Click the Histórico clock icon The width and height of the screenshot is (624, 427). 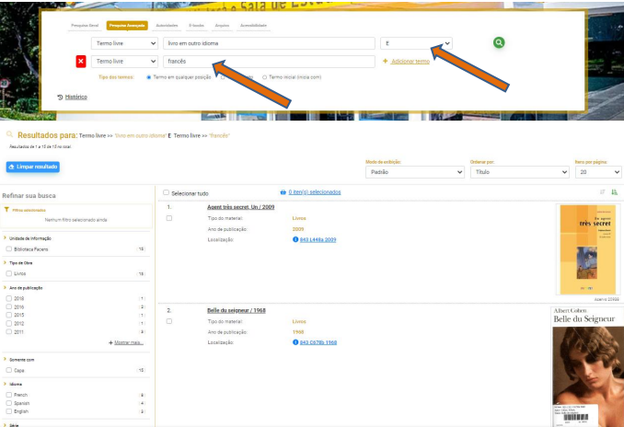[x=61, y=97]
